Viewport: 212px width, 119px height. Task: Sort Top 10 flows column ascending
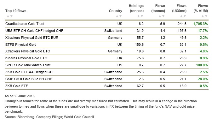click(x=8, y=16)
